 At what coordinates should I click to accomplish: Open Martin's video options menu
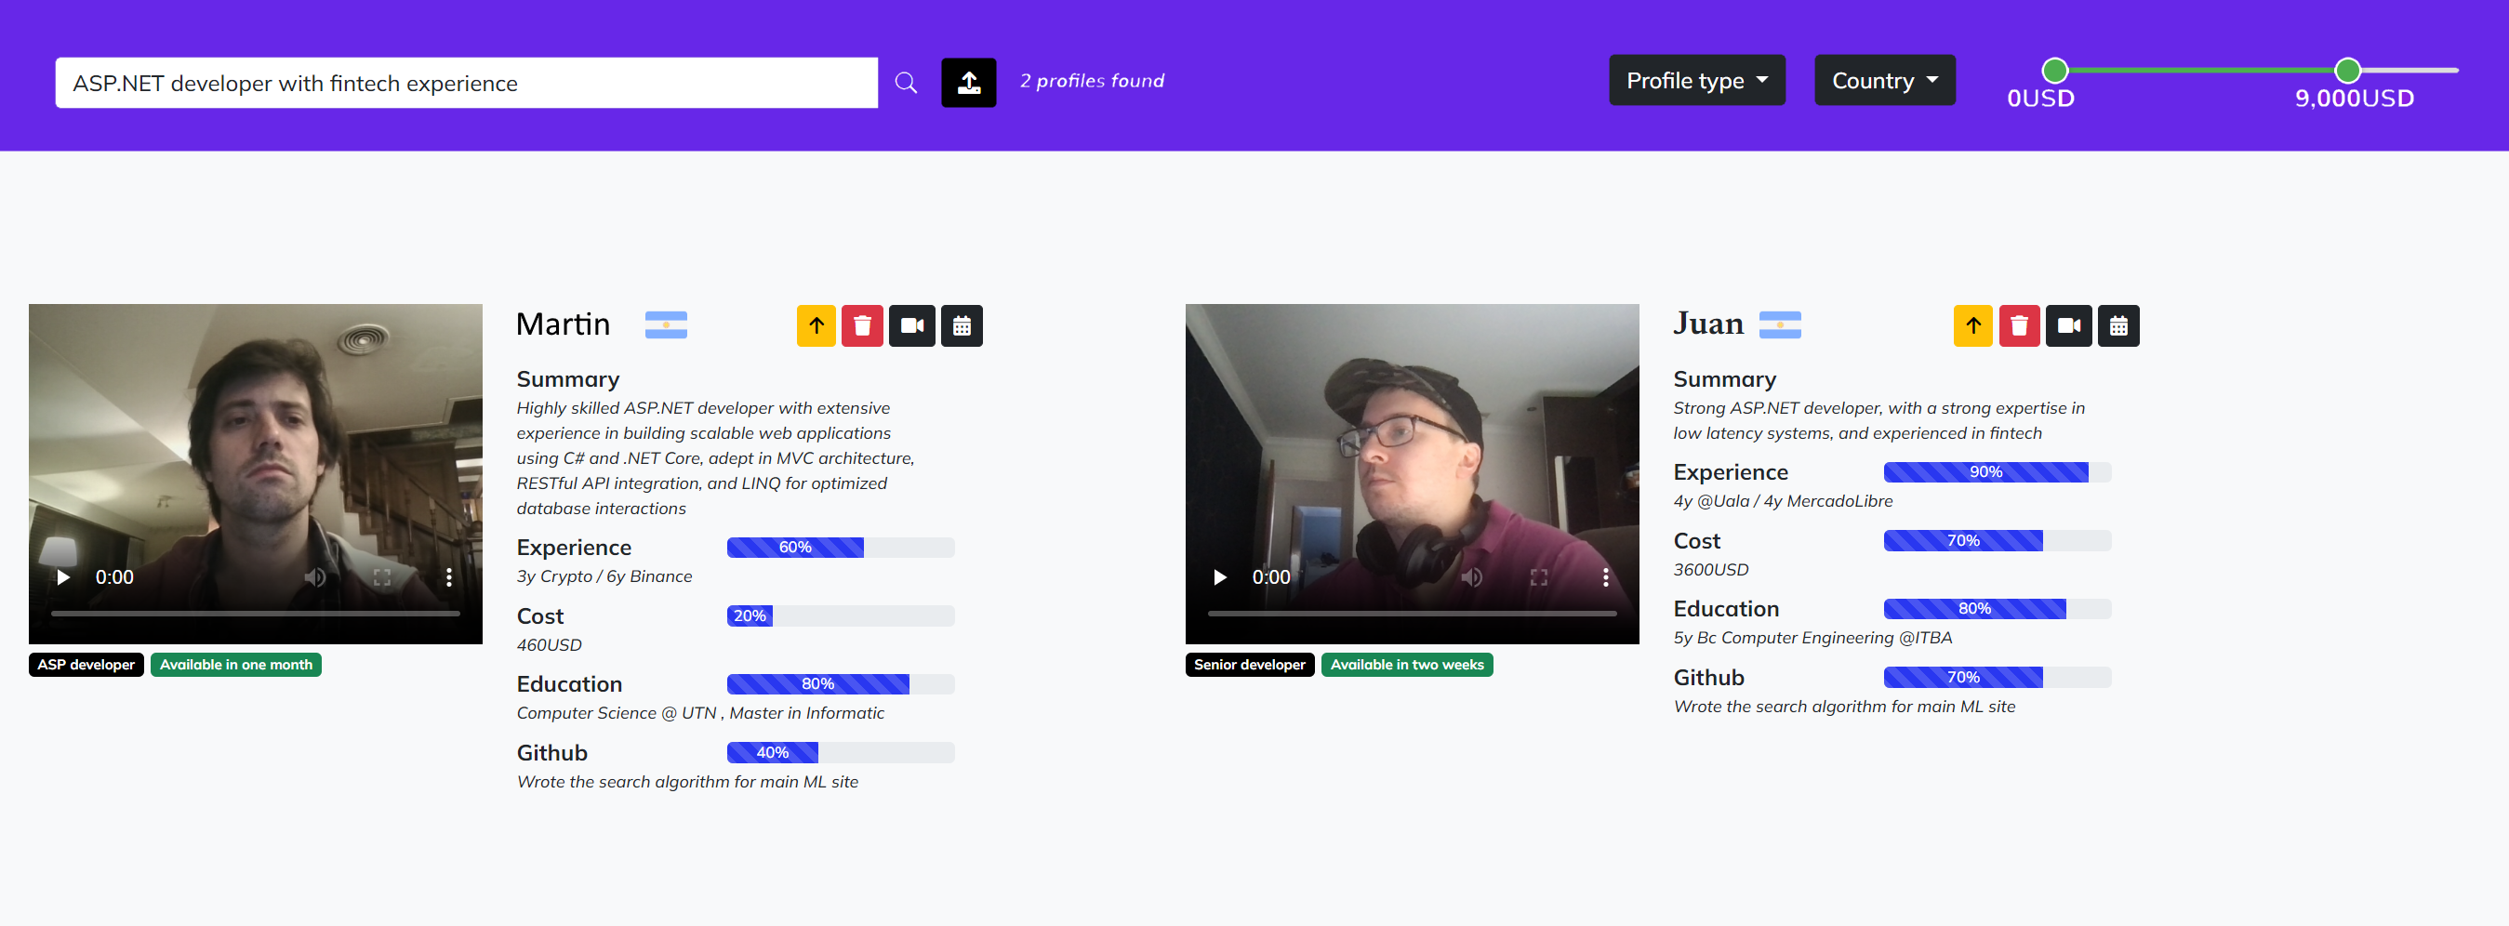[449, 577]
